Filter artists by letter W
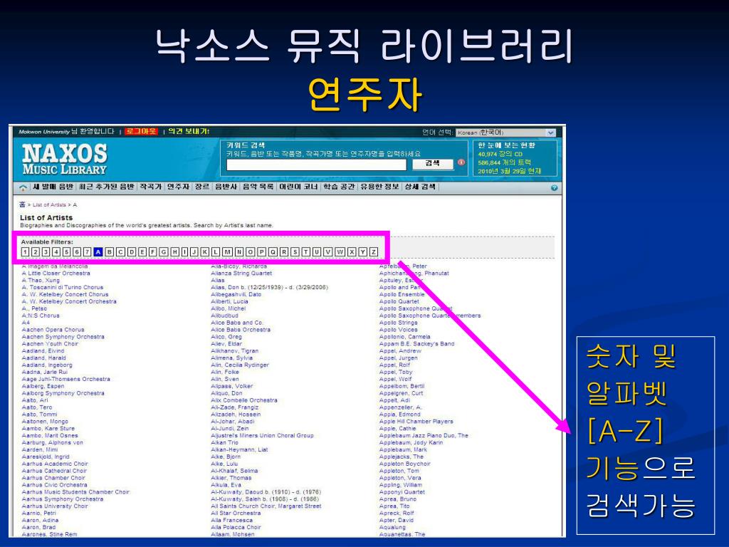This screenshot has width=729, height=547. click(x=340, y=252)
